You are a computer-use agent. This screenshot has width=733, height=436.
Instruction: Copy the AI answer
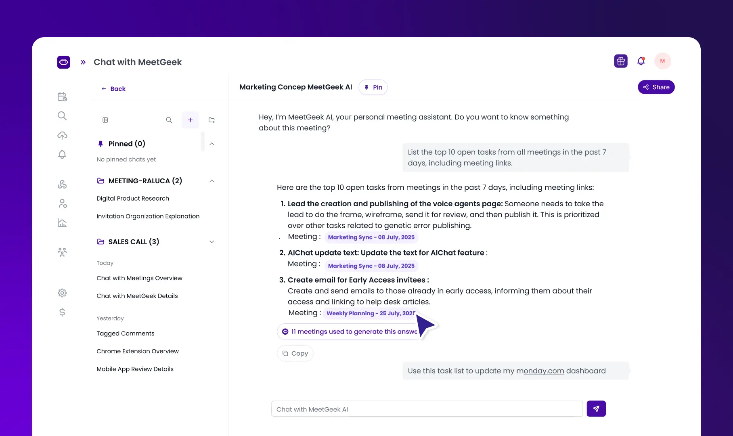[295, 354]
